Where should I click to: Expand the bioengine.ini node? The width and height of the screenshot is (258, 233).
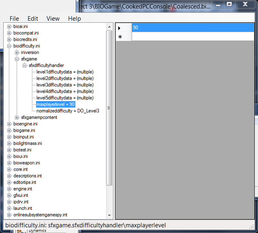(9, 124)
